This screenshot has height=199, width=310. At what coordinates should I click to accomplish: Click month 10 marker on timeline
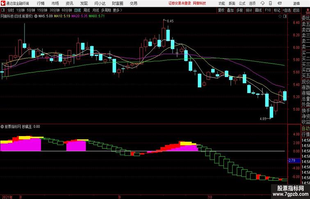tap(210, 197)
